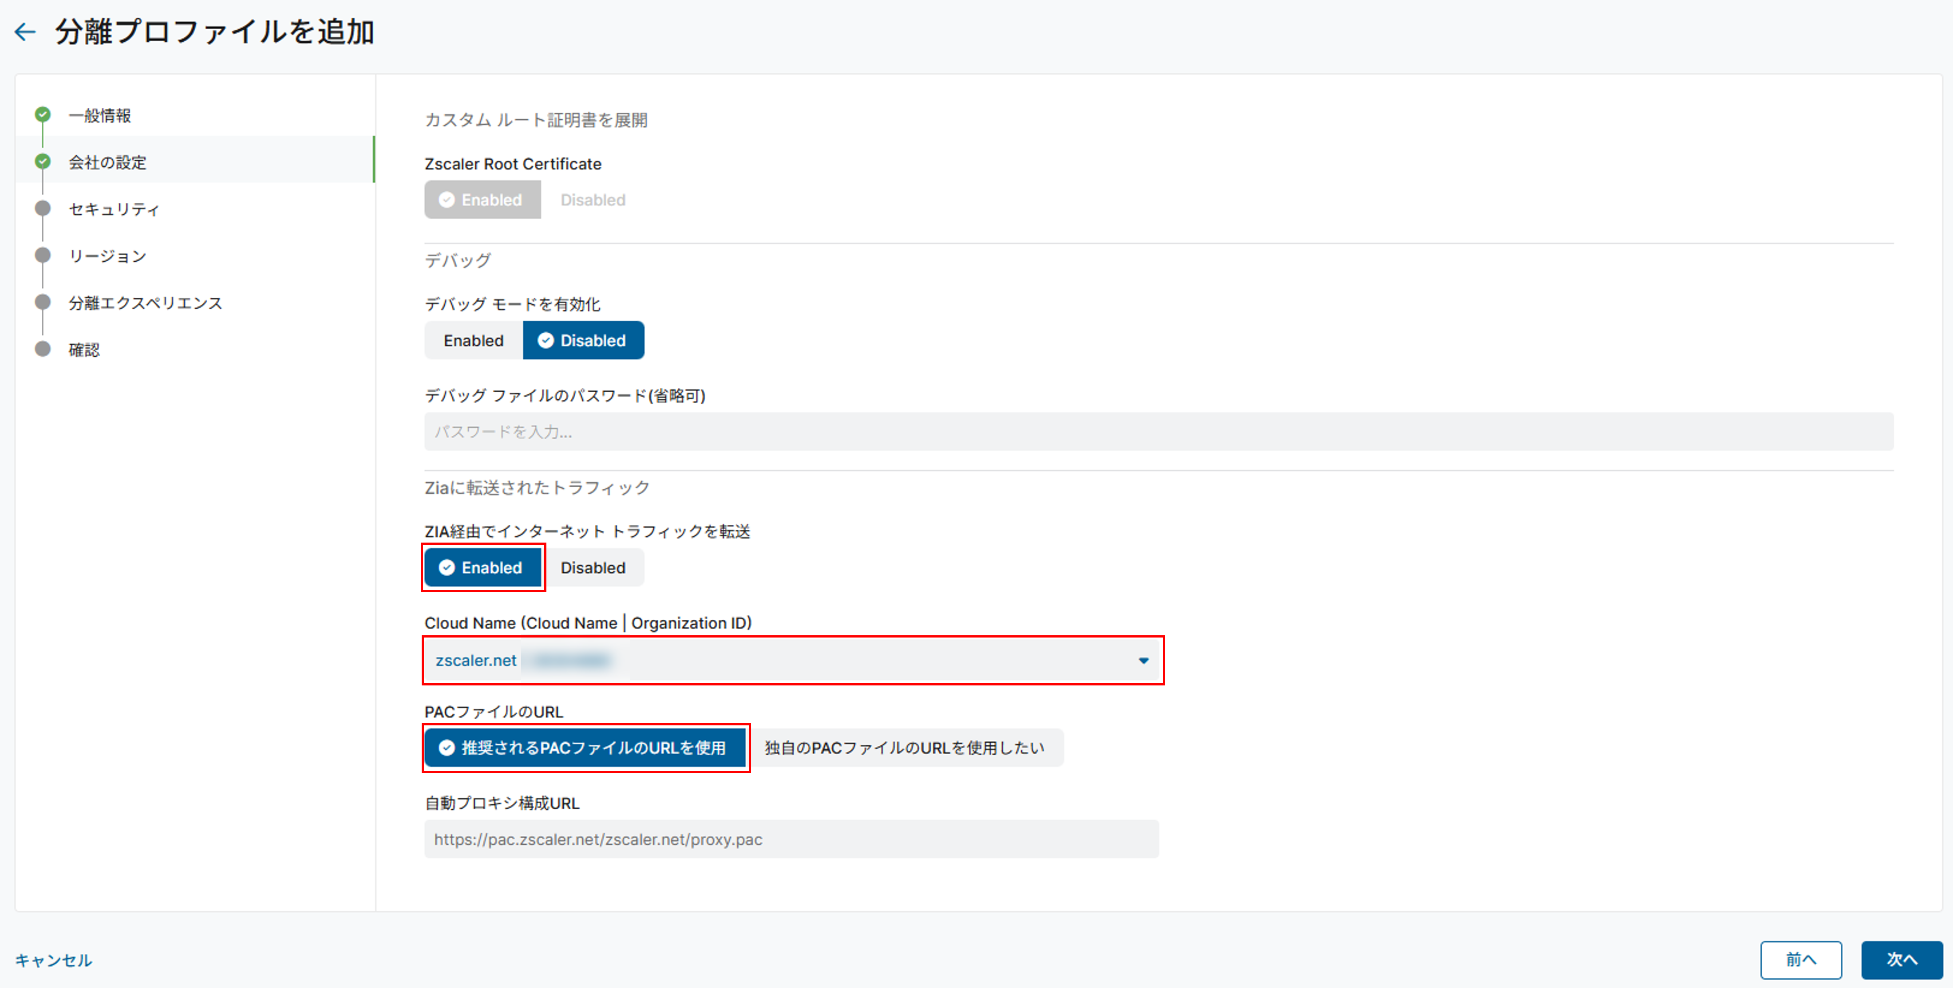This screenshot has width=1953, height=988.
Task: Select 推奨されるPACファイルのURLを使用 option
Action: (x=585, y=748)
